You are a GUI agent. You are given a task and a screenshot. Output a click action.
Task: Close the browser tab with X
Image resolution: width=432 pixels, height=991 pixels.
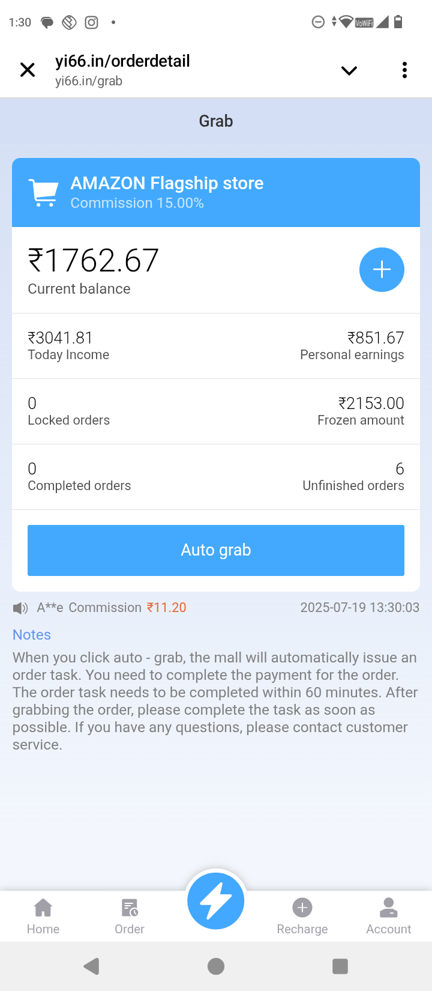click(28, 70)
